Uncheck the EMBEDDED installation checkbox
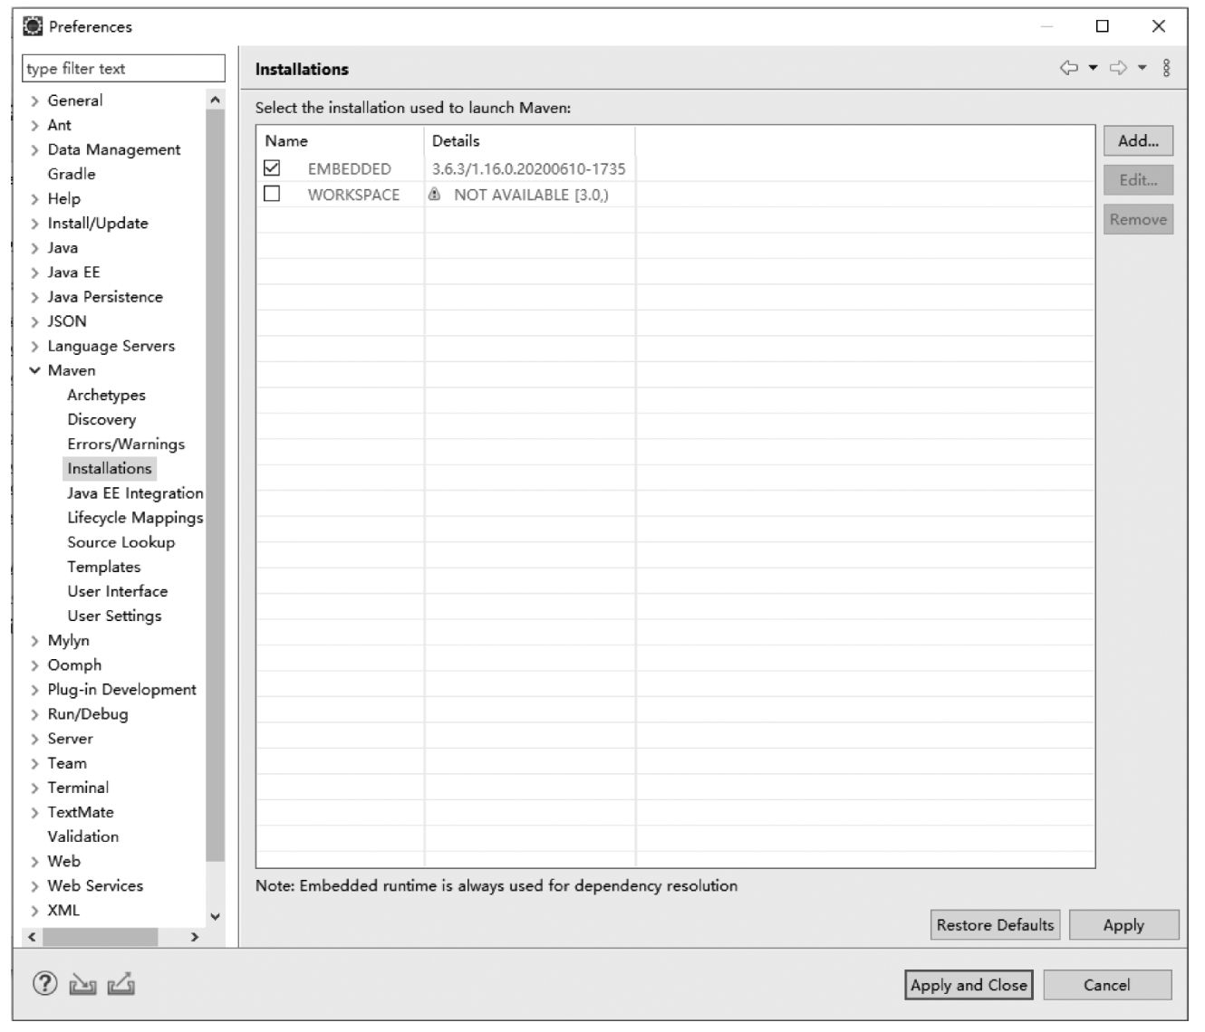Image resolution: width=1205 pixels, height=1032 pixels. 272,168
